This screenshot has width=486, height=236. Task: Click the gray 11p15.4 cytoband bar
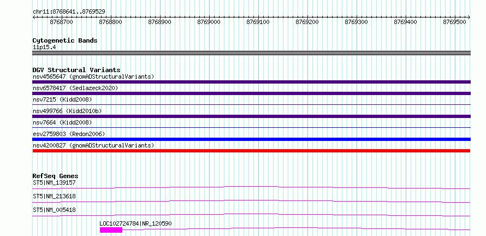[251, 53]
